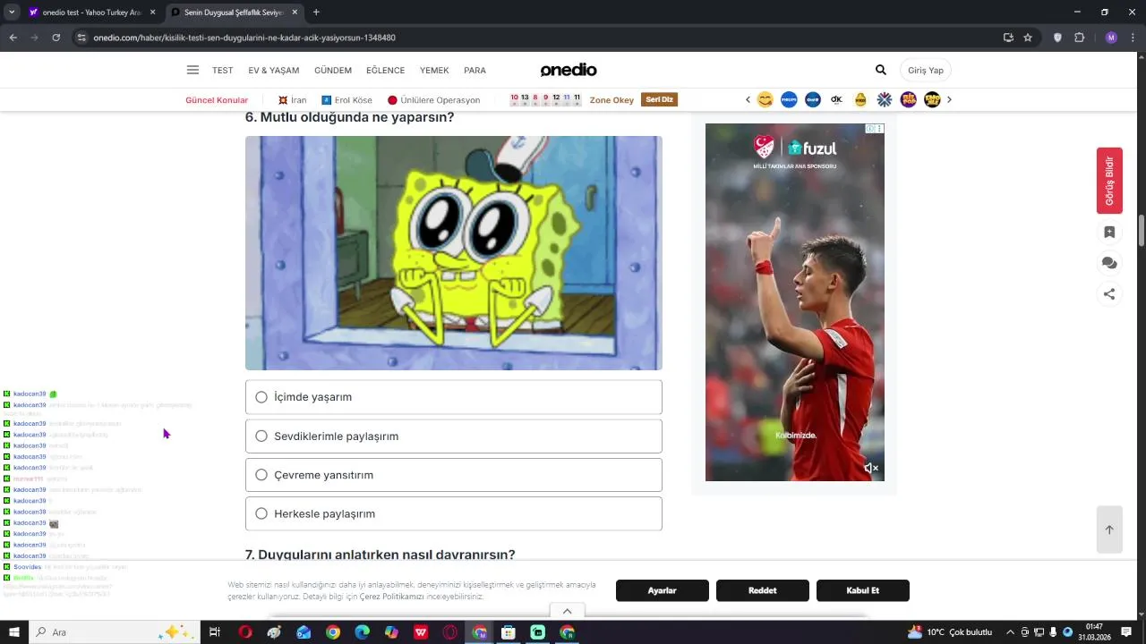Accept cookies with Kabul Et
Image resolution: width=1146 pixels, height=644 pixels.
[863, 590]
